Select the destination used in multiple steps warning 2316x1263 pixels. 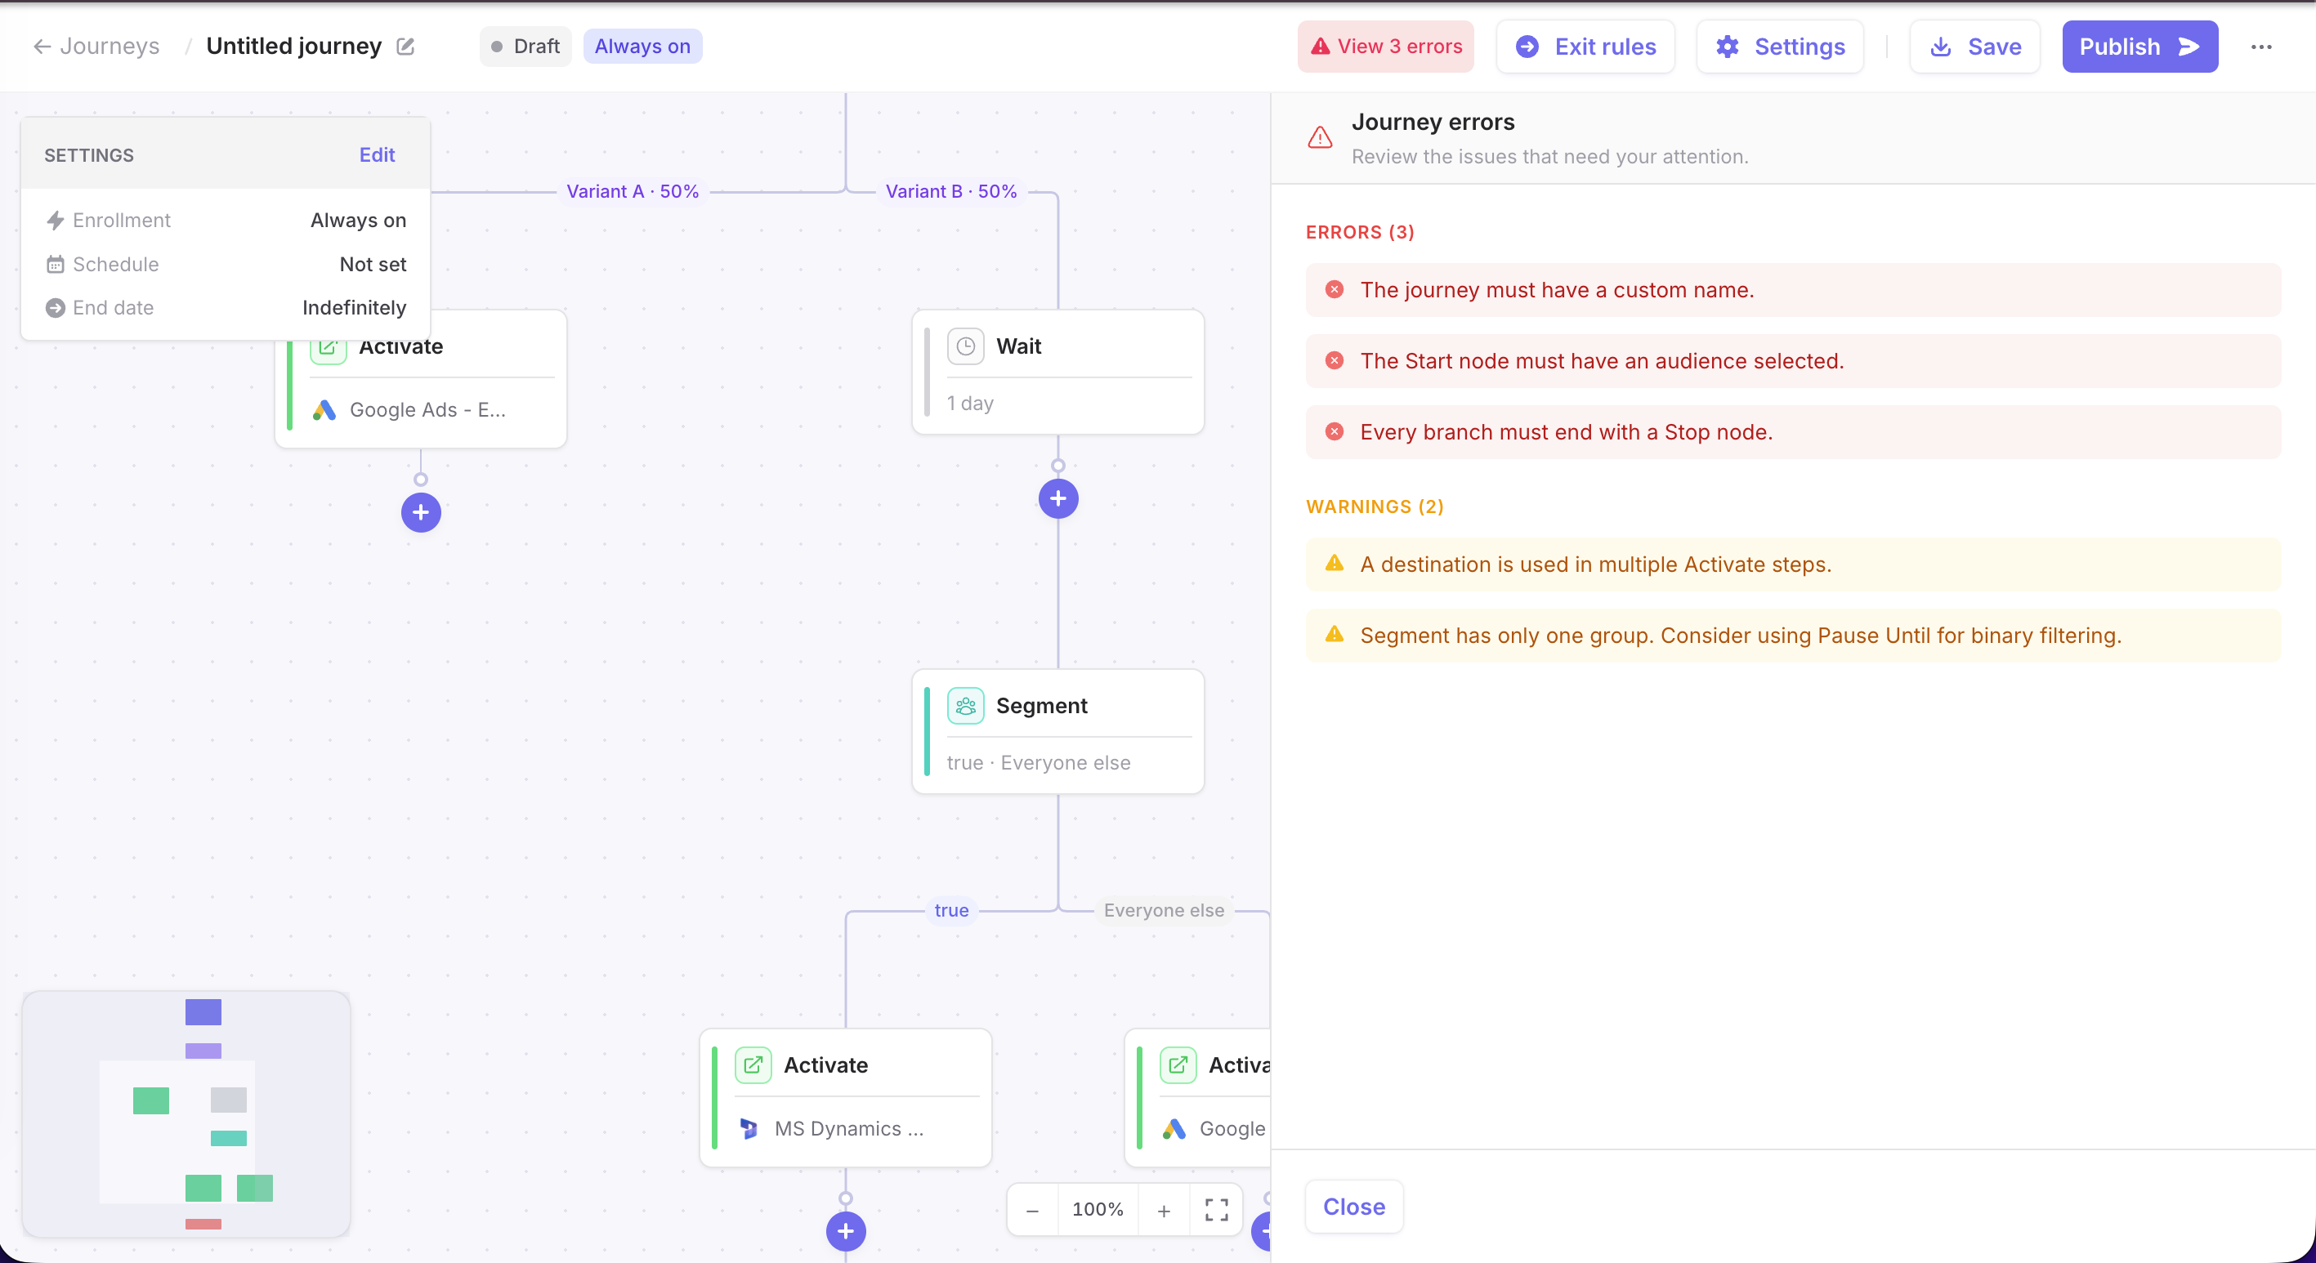[x=1793, y=564]
